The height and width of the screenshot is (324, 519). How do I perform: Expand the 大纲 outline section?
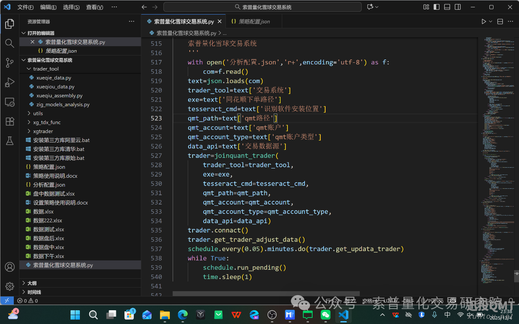coord(32,283)
